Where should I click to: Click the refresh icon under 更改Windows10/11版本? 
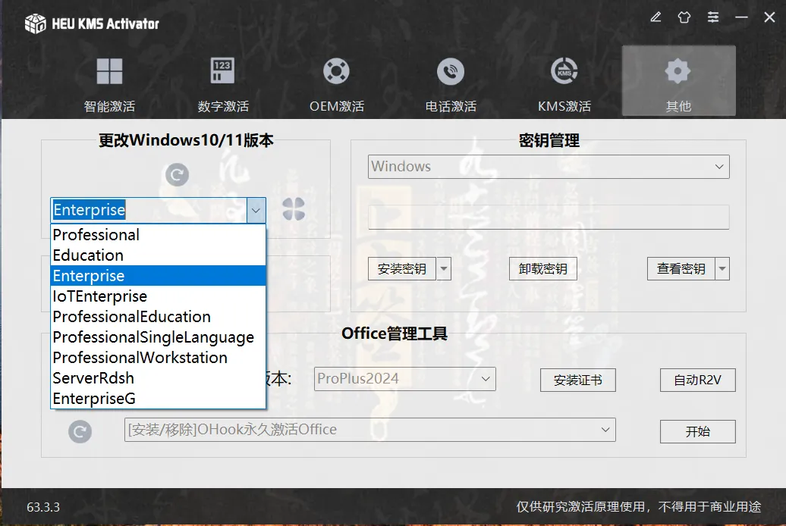coord(177,175)
